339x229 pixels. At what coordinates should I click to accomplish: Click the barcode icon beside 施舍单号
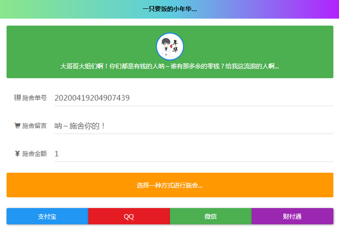[17, 98]
